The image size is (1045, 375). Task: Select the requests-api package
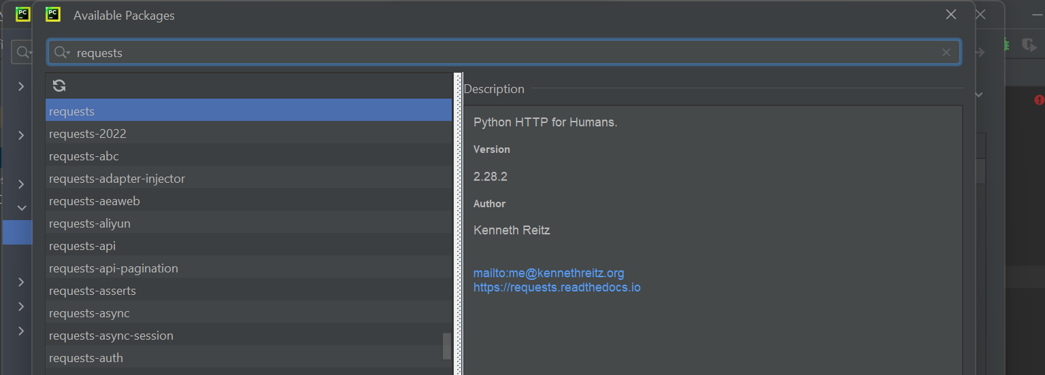pos(248,245)
